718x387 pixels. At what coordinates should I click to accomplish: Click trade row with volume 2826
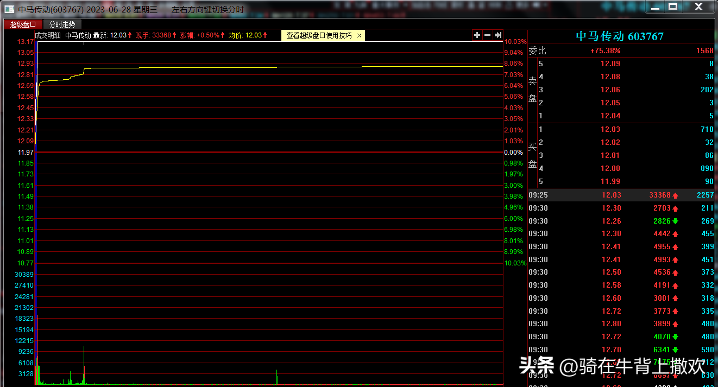pos(621,221)
